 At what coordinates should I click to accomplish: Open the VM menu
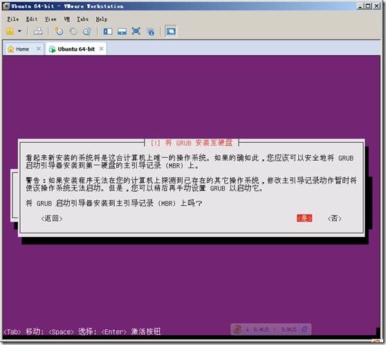(66, 19)
